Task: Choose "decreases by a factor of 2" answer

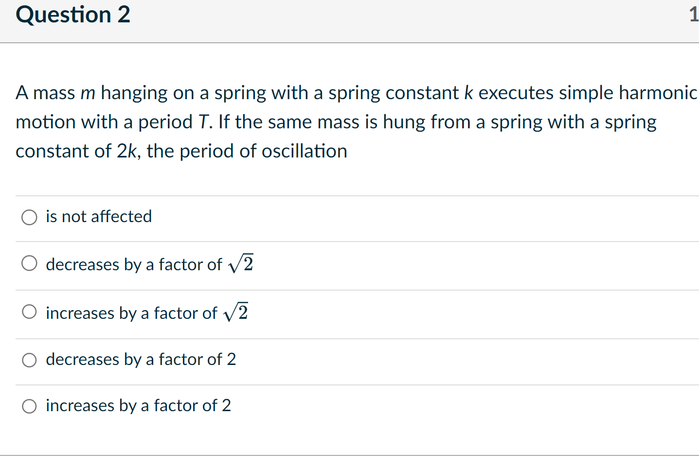Action: [x=29, y=360]
